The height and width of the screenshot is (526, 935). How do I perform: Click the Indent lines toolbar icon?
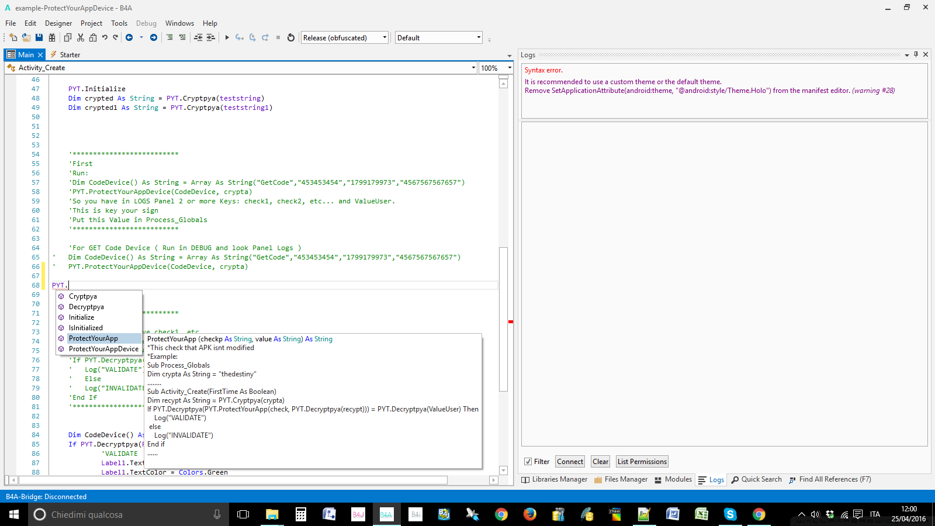211,37
